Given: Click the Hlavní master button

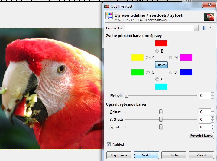Looking at the screenshot, I should (x=161, y=65).
